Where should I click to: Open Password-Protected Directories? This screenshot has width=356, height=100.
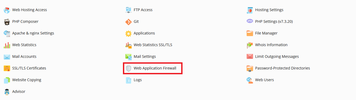coord(283,68)
